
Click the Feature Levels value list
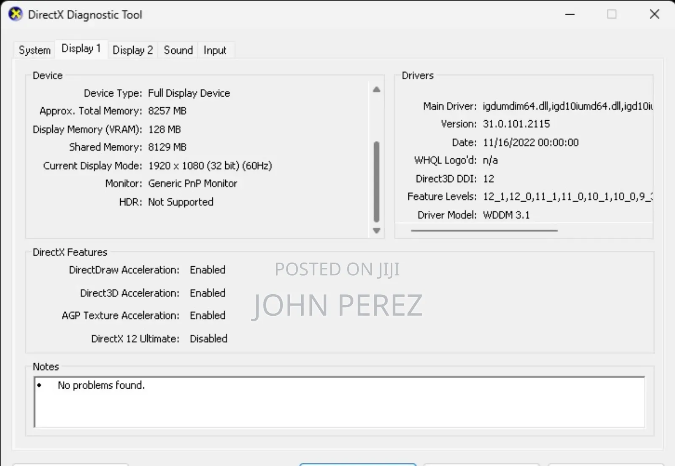(x=568, y=197)
